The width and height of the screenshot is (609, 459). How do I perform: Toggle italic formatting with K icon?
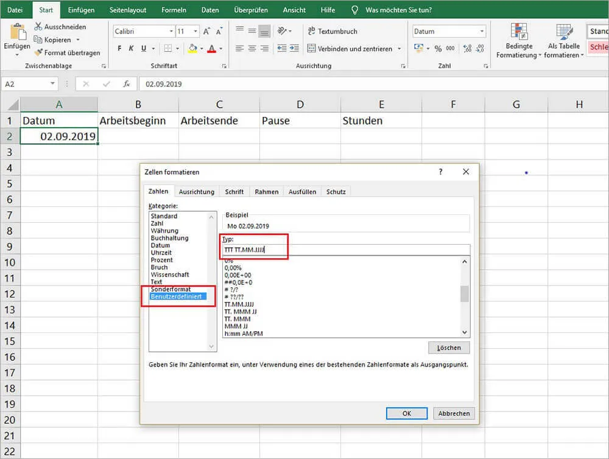[131, 48]
